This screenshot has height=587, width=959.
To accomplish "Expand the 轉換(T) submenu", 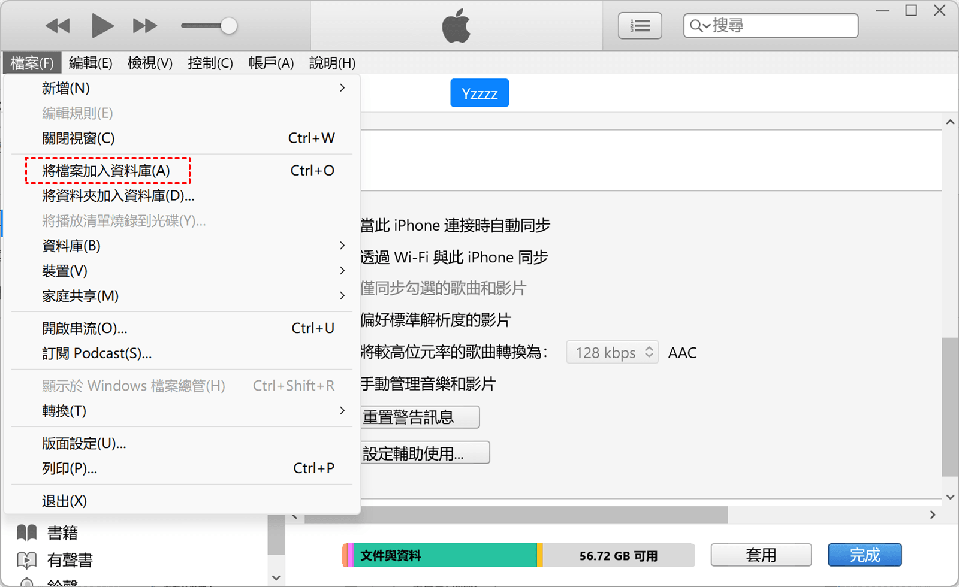I will [182, 411].
